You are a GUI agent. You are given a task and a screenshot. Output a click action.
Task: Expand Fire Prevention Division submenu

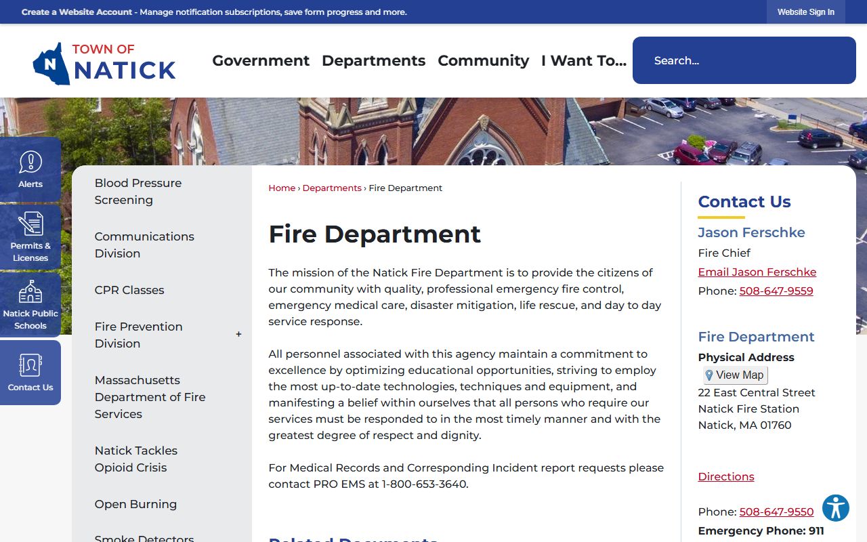coord(238,334)
